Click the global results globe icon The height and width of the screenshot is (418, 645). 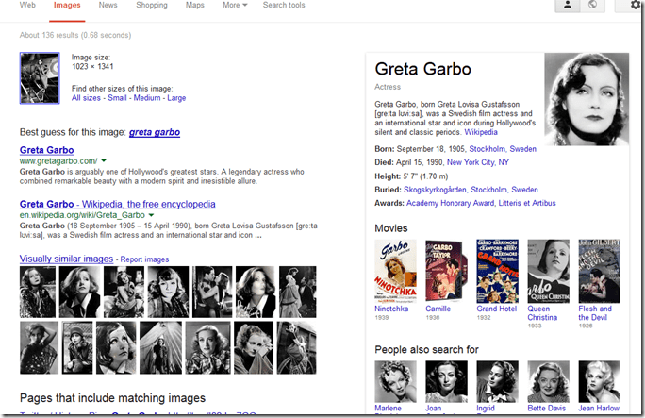[592, 6]
